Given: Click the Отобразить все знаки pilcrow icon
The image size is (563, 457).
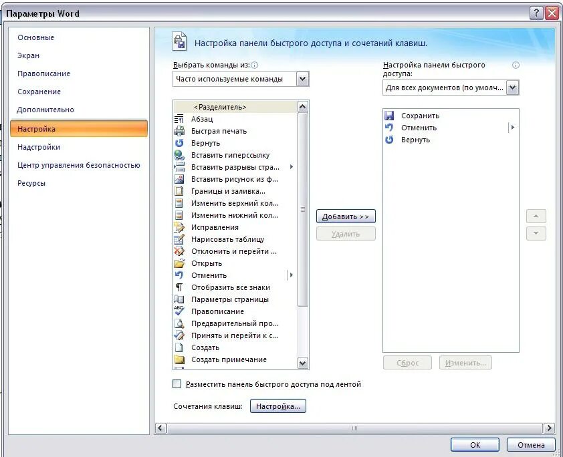Looking at the screenshot, I should [179, 287].
